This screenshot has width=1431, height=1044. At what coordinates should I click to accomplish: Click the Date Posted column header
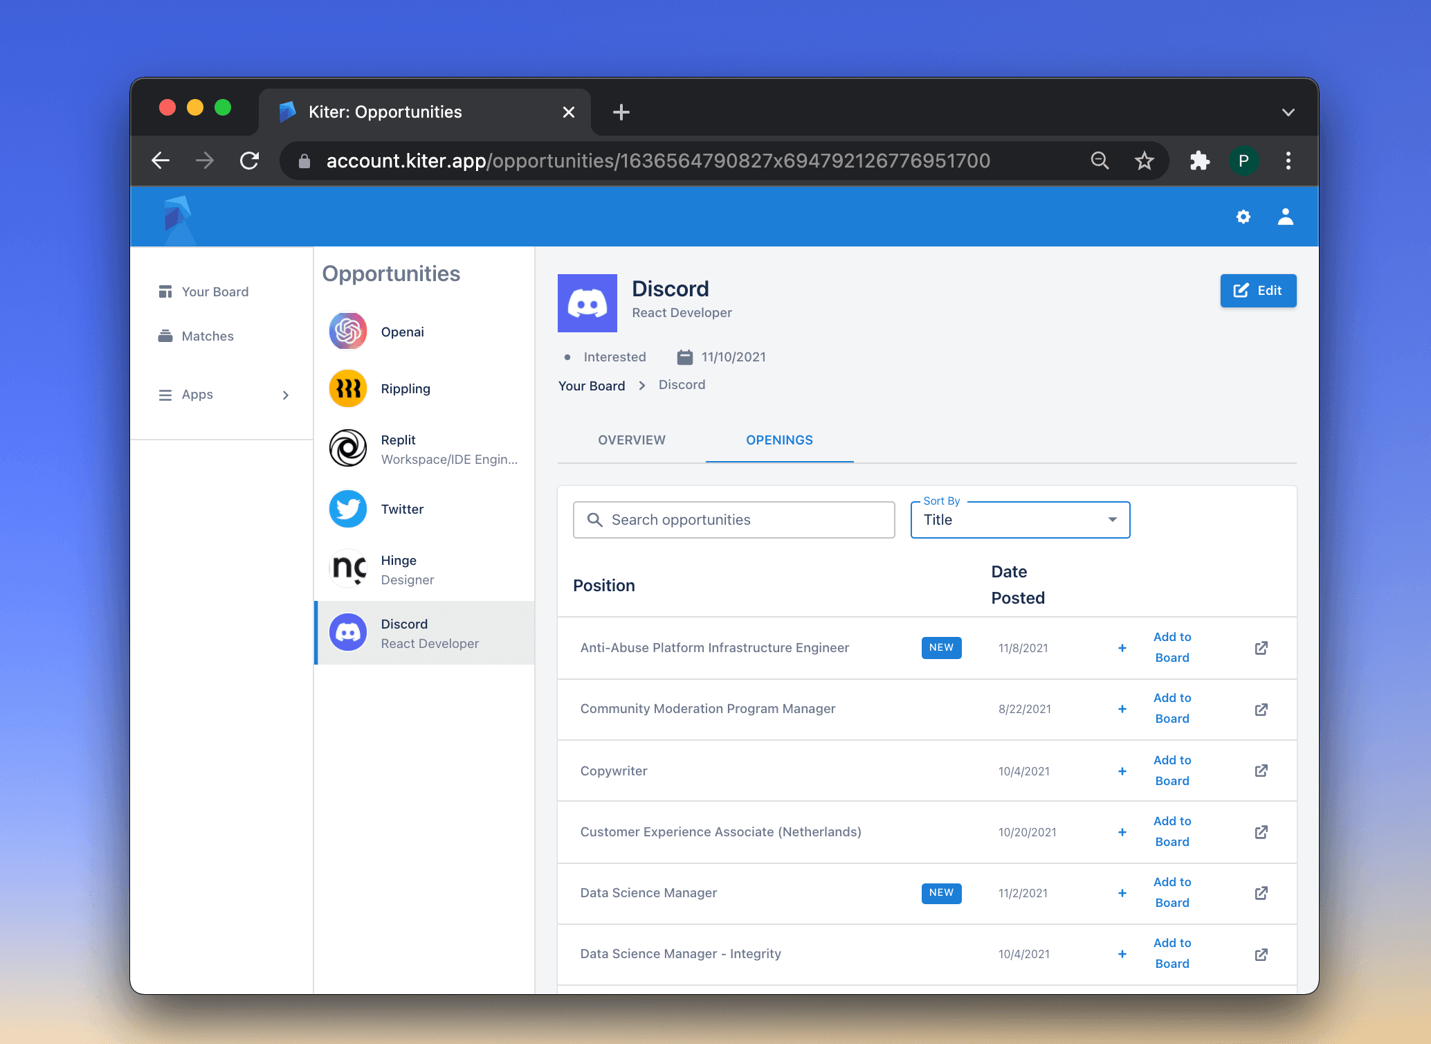pos(1017,585)
